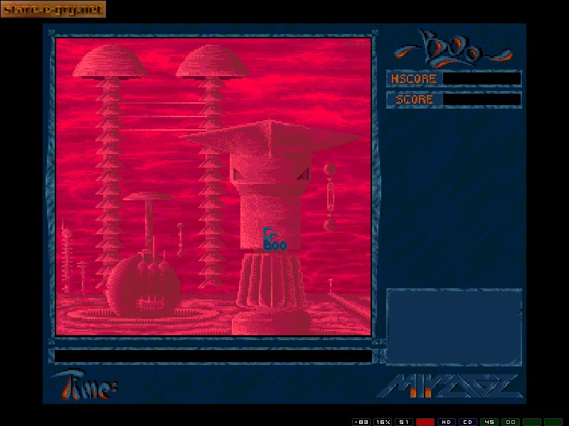This screenshot has width=569, height=426.
Task: Click the small blue Boo text on the tower
Action: [x=275, y=239]
